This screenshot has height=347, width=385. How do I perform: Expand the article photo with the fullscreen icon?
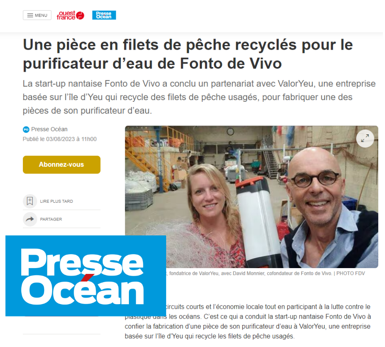point(365,139)
